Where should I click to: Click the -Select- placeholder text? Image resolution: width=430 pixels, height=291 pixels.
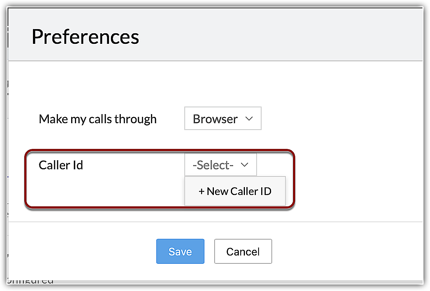[213, 165]
